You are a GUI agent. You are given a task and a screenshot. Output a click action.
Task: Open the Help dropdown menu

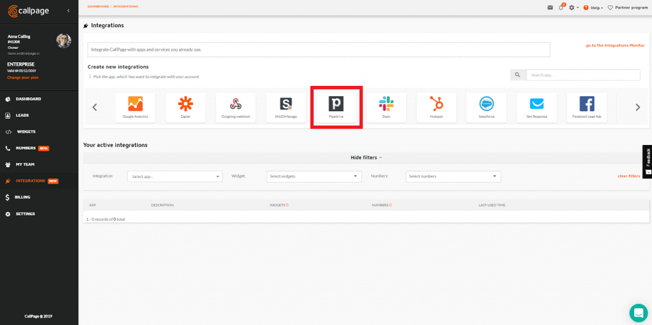coord(593,8)
